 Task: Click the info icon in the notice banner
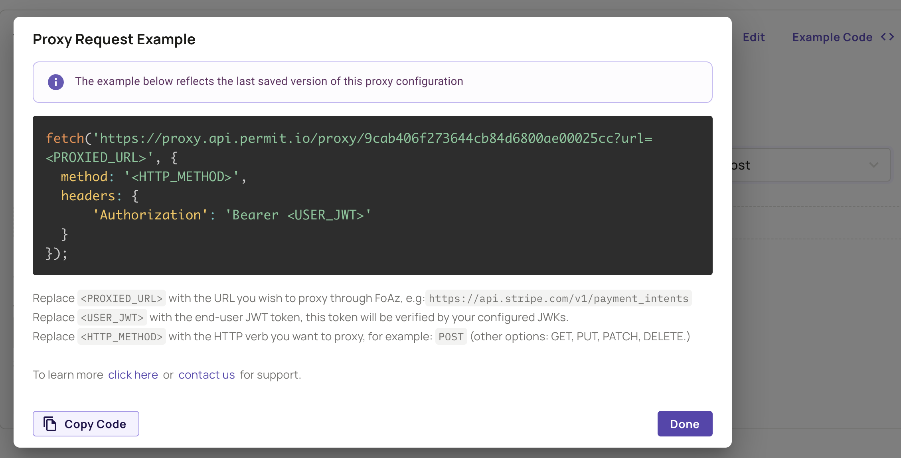(56, 82)
